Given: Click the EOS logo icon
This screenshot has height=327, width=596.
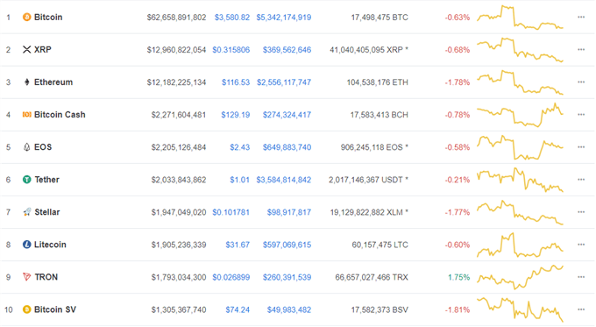Looking at the screenshot, I should tap(26, 147).
